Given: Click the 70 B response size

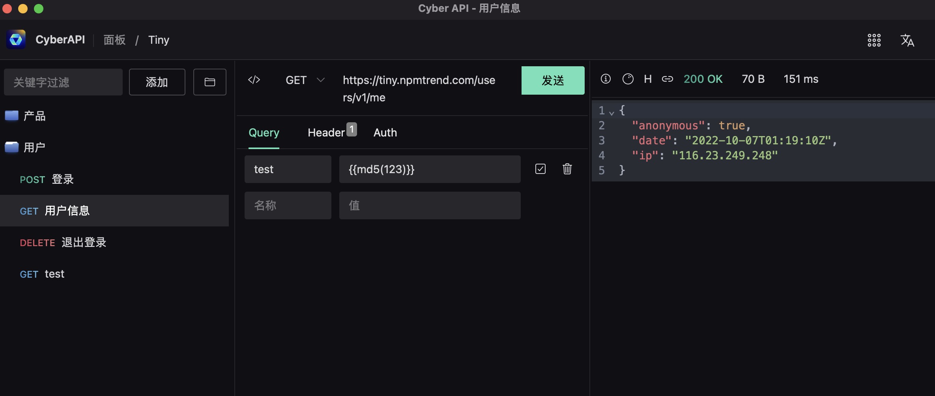Looking at the screenshot, I should [x=753, y=79].
